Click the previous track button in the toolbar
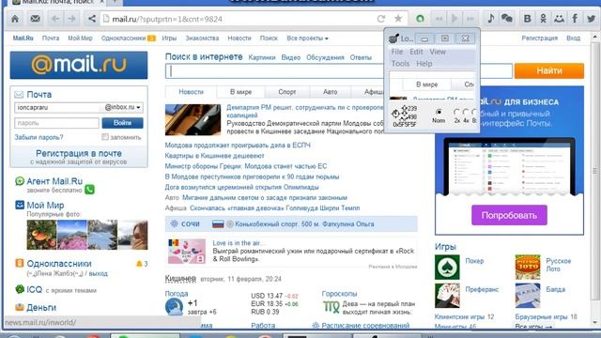 (x=439, y=19)
